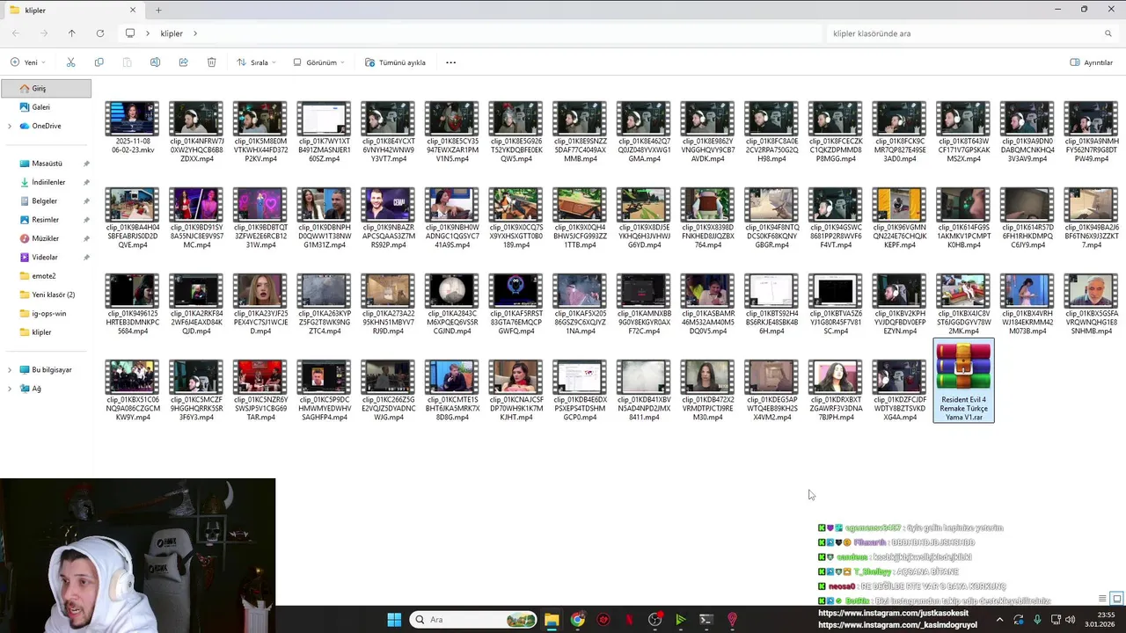Open the Görünüm view dropdown
The width and height of the screenshot is (1126, 633).
pos(318,62)
